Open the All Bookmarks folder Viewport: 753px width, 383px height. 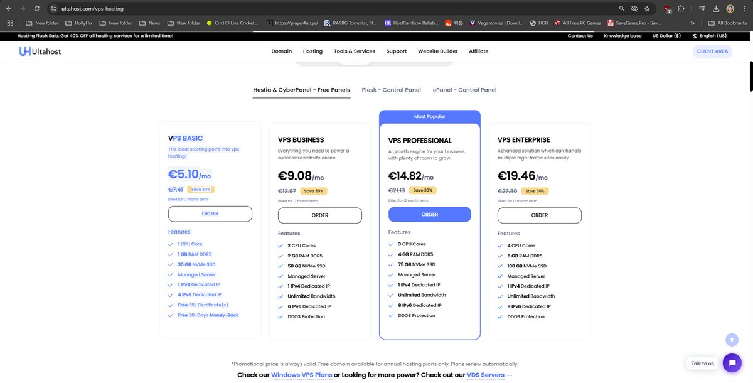pos(727,23)
